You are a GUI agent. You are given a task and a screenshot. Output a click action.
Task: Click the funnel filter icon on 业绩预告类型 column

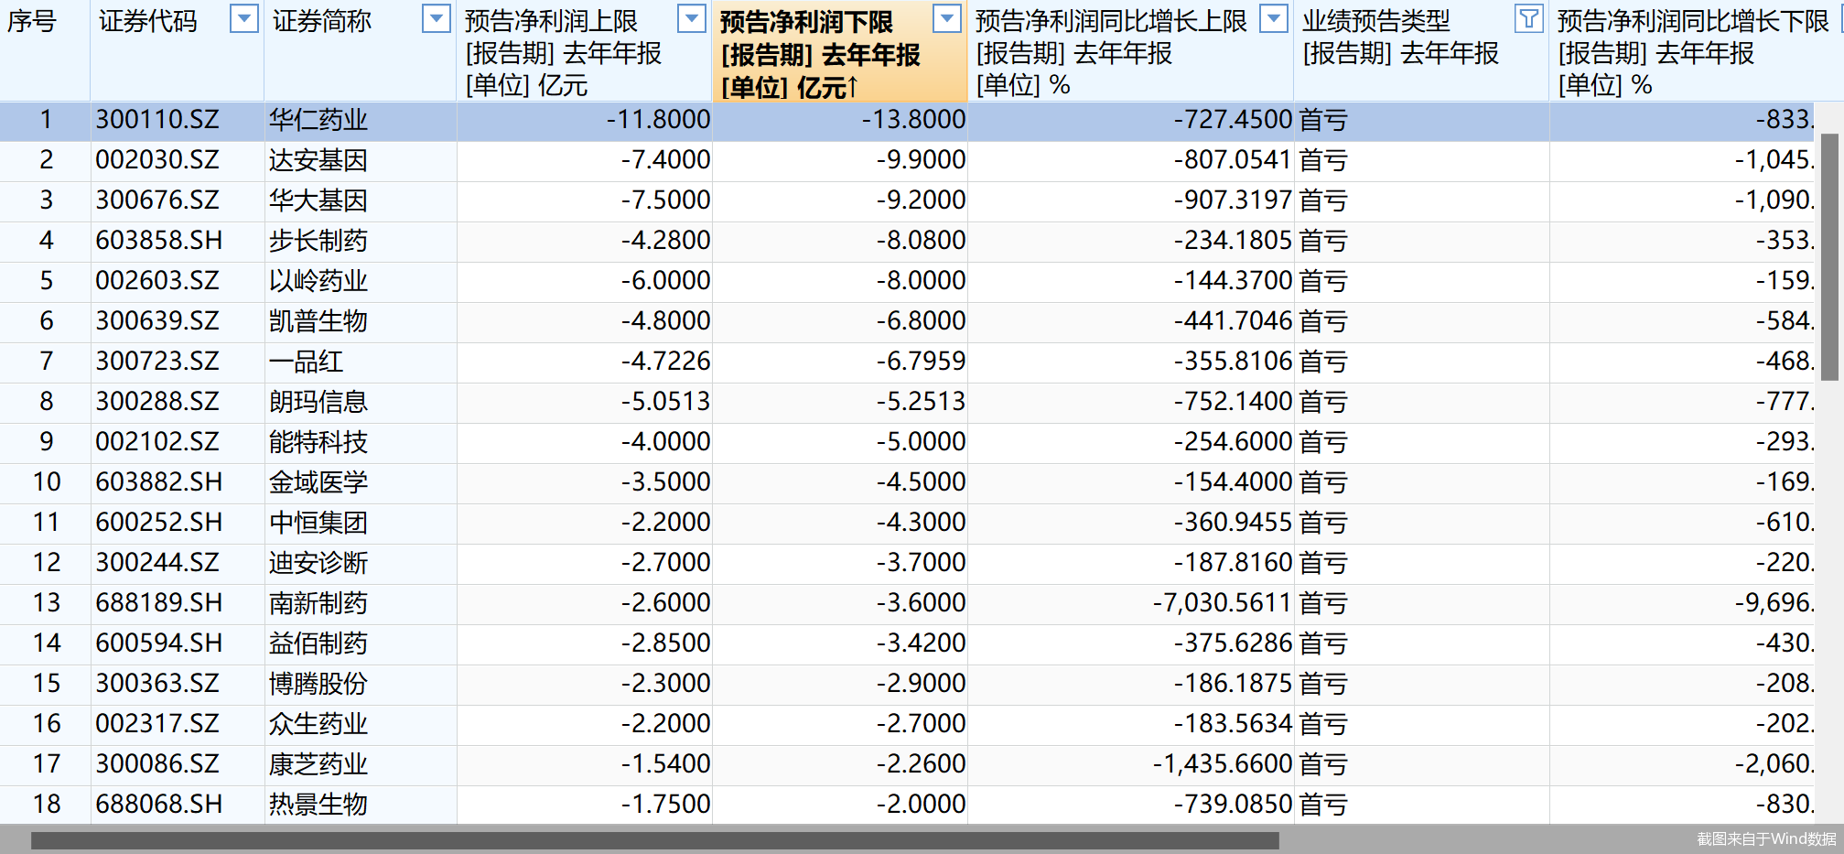point(1528,18)
